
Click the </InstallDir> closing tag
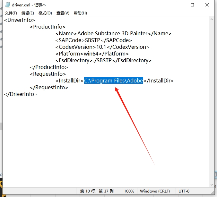159,81
